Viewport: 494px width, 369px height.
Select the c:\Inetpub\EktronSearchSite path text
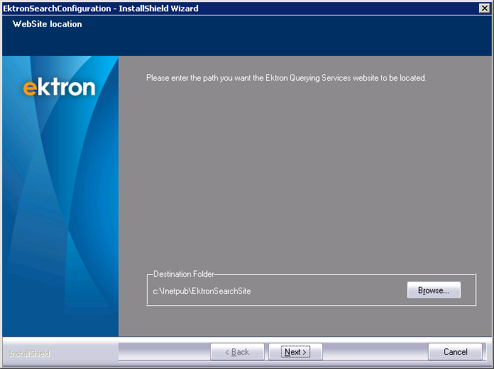(202, 291)
